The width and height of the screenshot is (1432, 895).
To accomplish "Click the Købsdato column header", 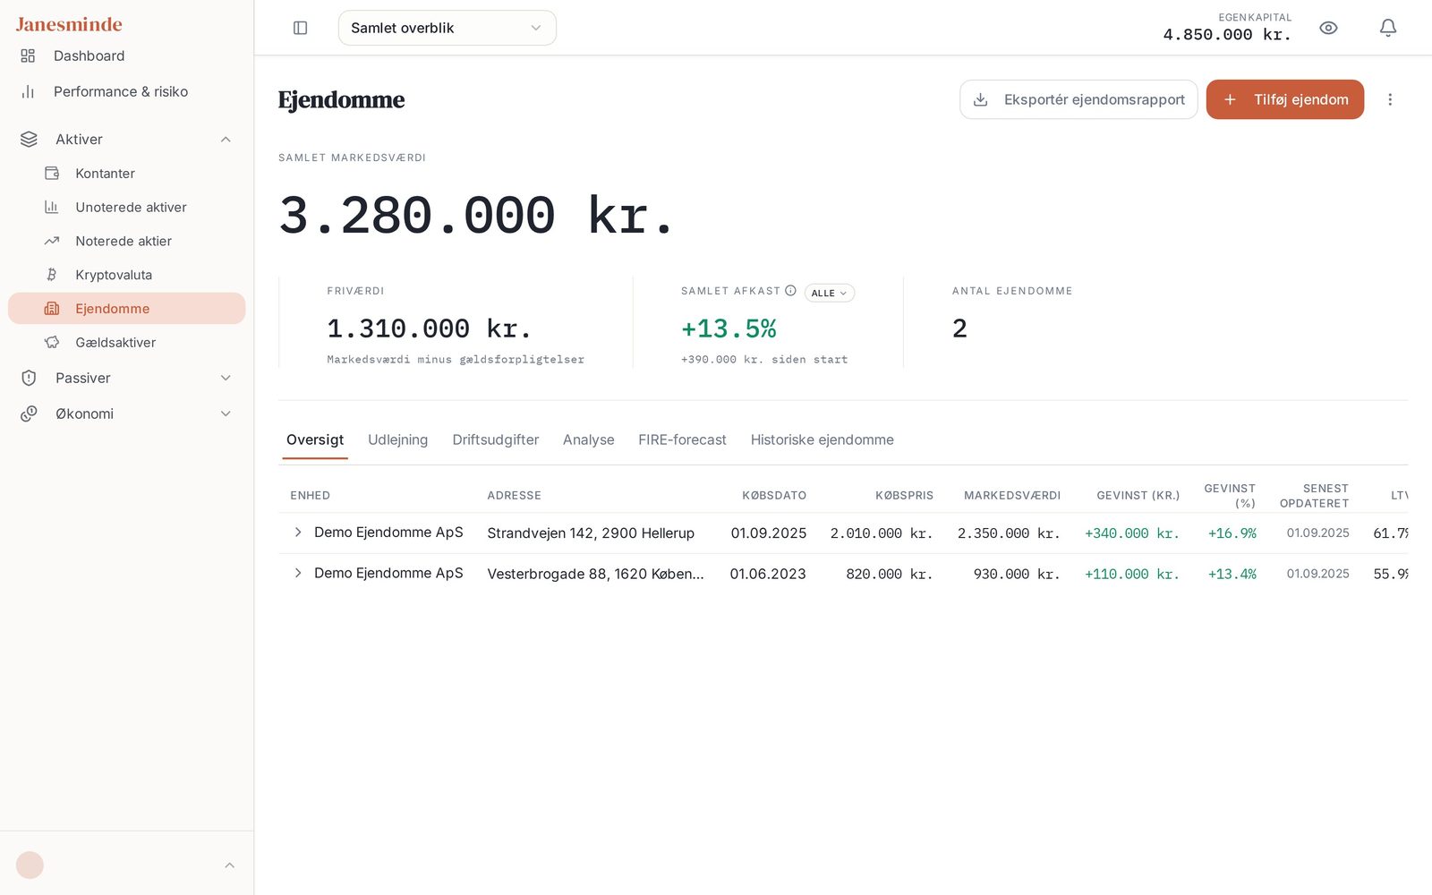I will pos(773,495).
